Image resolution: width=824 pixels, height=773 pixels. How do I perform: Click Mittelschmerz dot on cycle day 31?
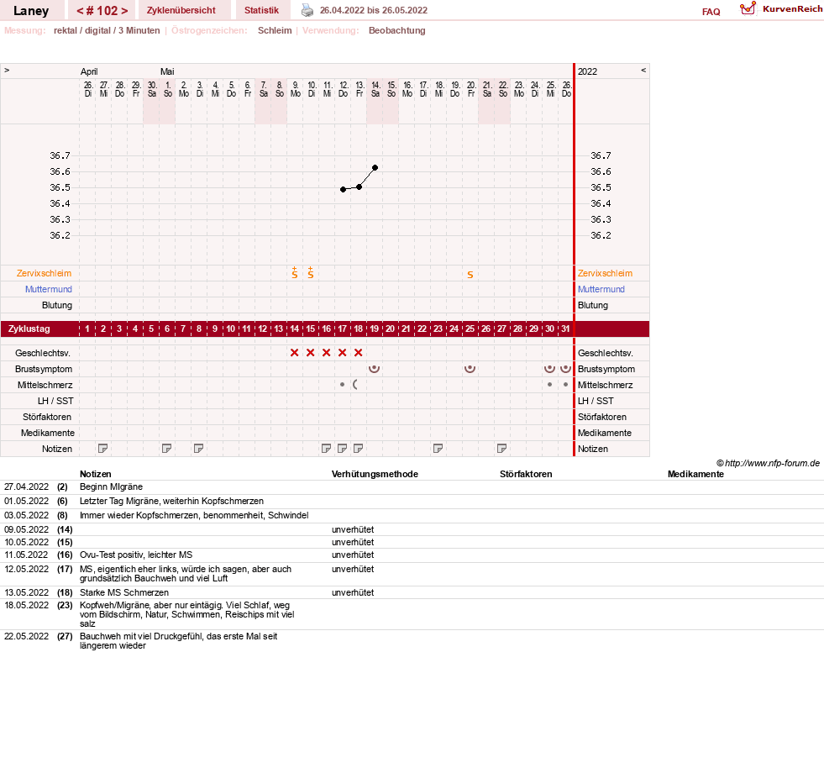(565, 384)
